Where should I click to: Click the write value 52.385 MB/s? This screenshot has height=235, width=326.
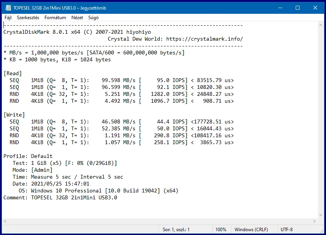coord(119,128)
